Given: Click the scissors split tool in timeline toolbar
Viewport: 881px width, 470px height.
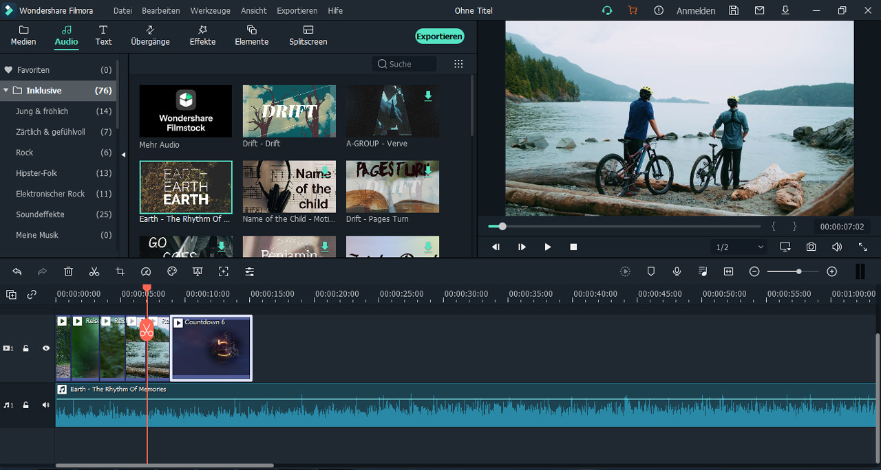Looking at the screenshot, I should 94,272.
